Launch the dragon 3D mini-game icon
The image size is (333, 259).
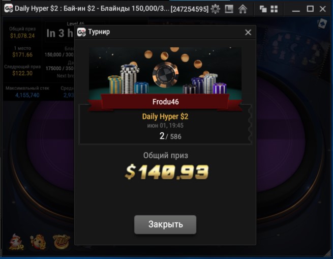coord(16,242)
